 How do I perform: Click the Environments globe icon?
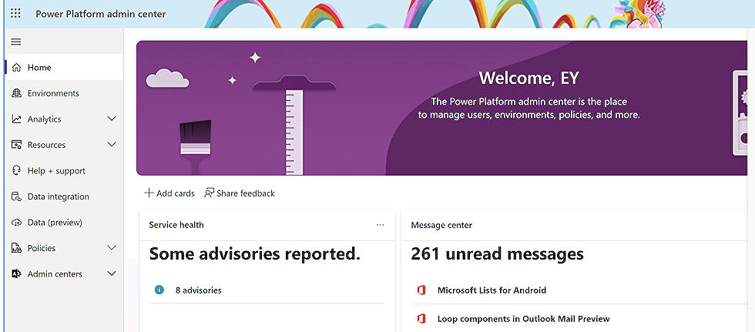16,93
